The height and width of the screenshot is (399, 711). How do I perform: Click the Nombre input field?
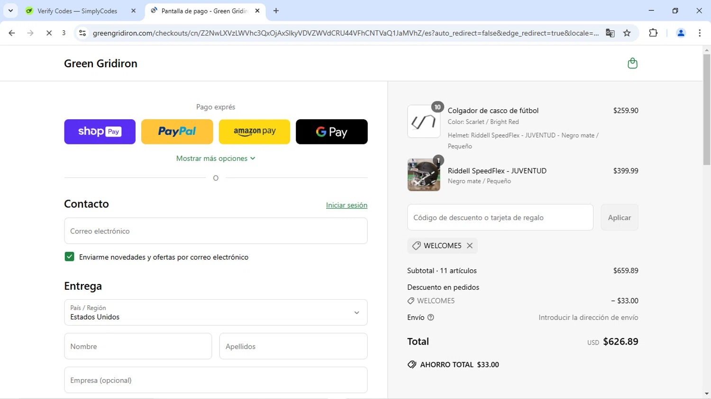[138, 346]
